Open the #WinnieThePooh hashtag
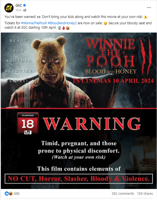 coord(34,23)
